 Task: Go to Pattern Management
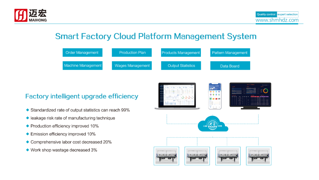[x=230, y=53]
